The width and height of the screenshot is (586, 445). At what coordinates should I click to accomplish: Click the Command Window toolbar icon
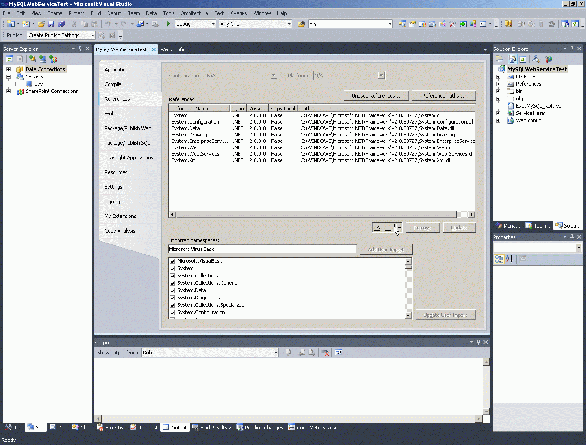pos(483,24)
